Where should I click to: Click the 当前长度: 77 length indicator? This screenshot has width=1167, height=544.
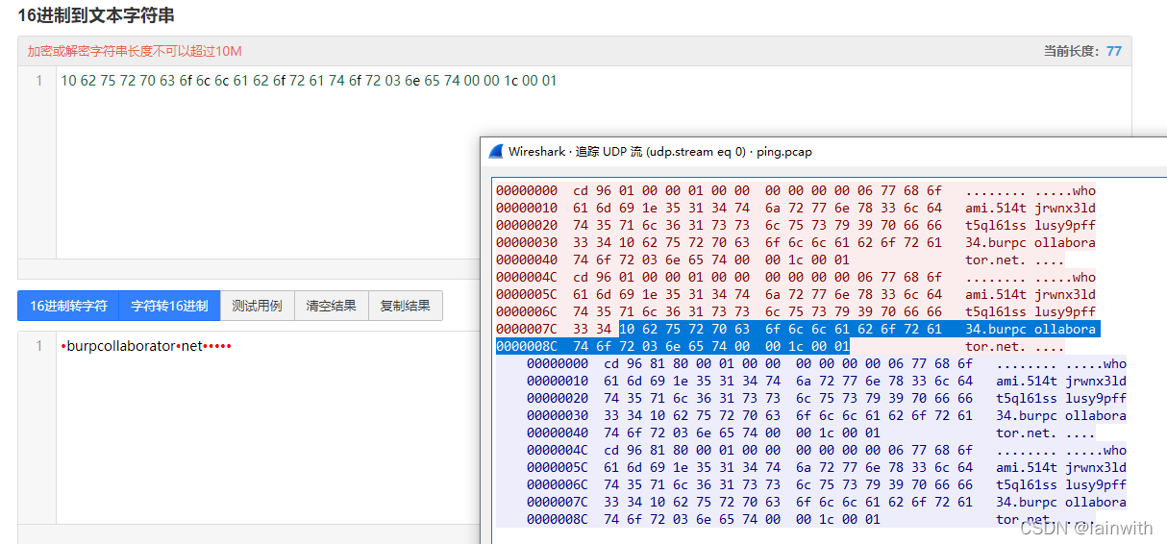(x=1082, y=51)
